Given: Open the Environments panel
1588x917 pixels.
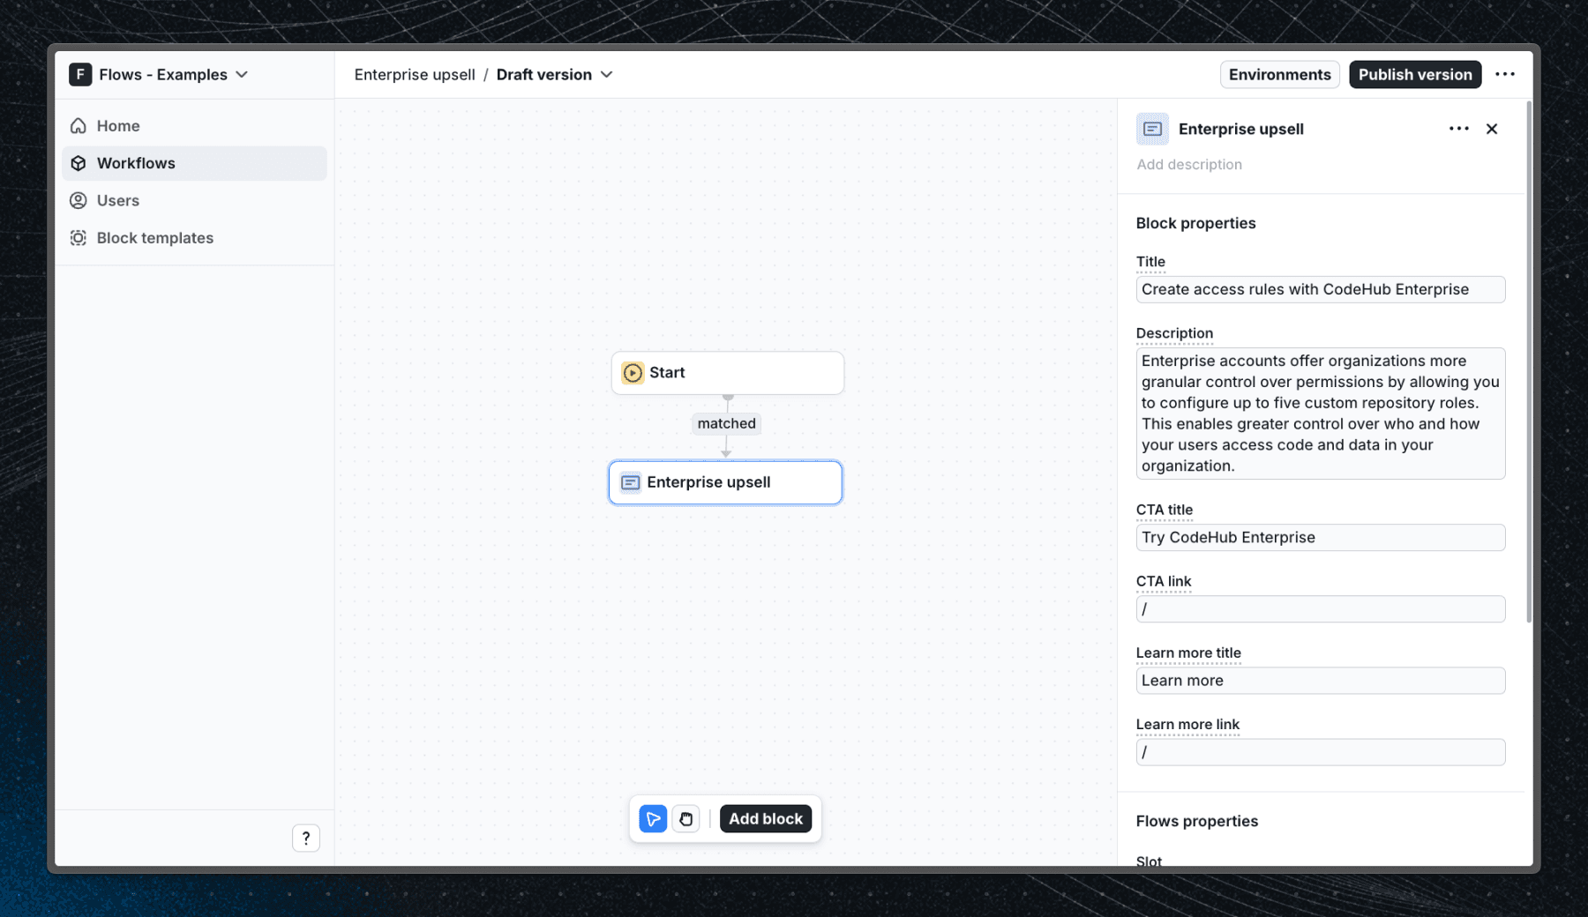Looking at the screenshot, I should tap(1279, 74).
